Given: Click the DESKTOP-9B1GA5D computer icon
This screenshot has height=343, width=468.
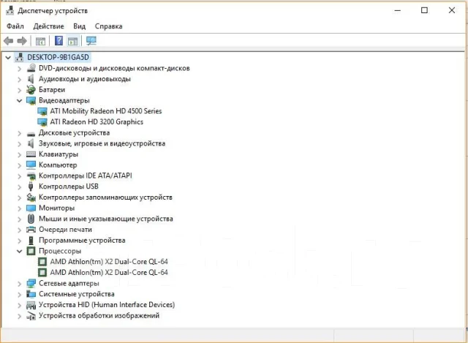Looking at the screenshot, I should (x=20, y=57).
